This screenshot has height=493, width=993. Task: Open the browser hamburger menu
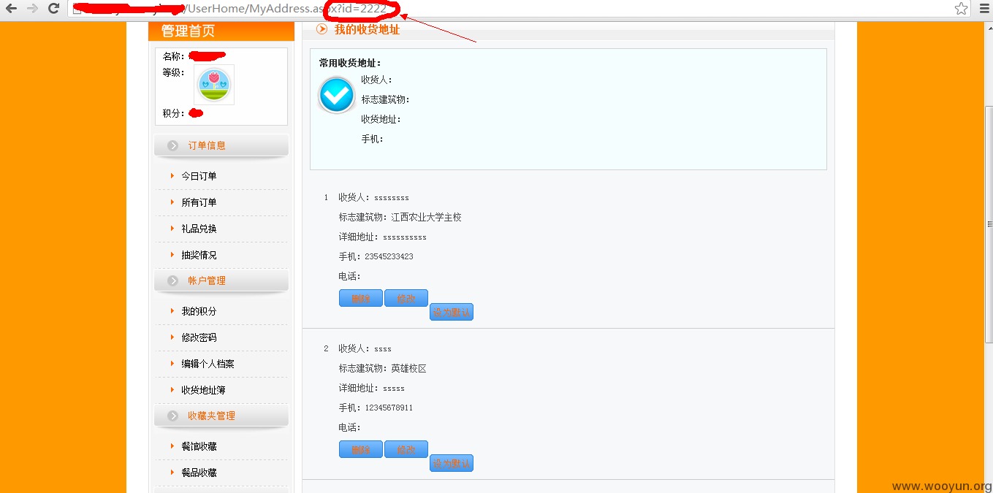pos(984,9)
